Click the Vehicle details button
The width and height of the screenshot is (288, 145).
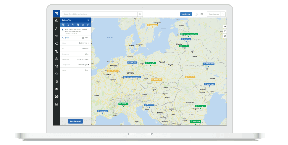(x=76, y=122)
